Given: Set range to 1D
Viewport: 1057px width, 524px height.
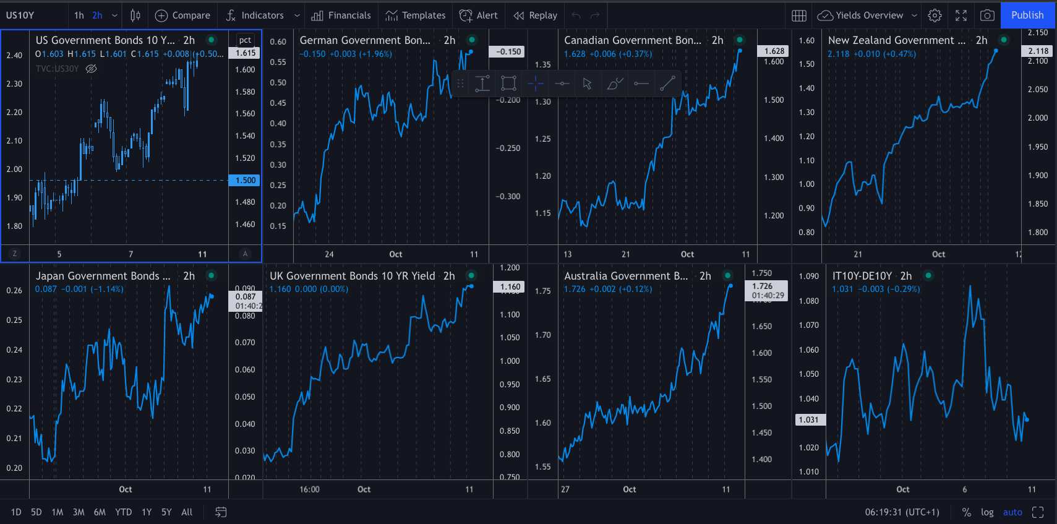Looking at the screenshot, I should point(16,512).
